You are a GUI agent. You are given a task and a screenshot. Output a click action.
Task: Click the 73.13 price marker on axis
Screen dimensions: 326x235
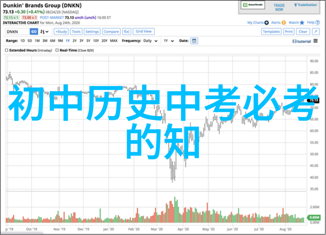pos(313,100)
